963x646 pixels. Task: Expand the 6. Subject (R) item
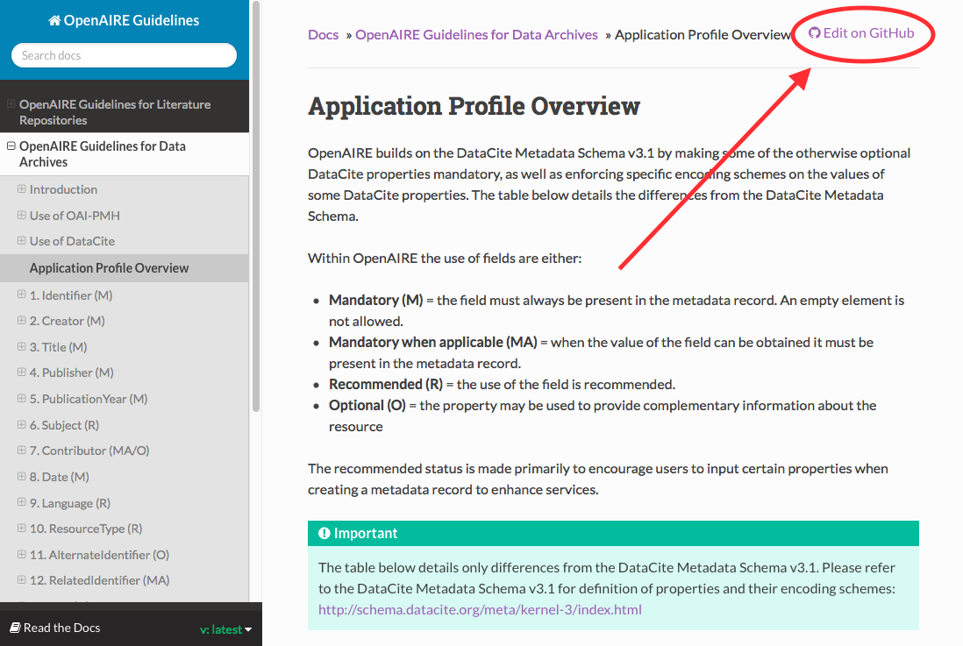[x=22, y=425]
